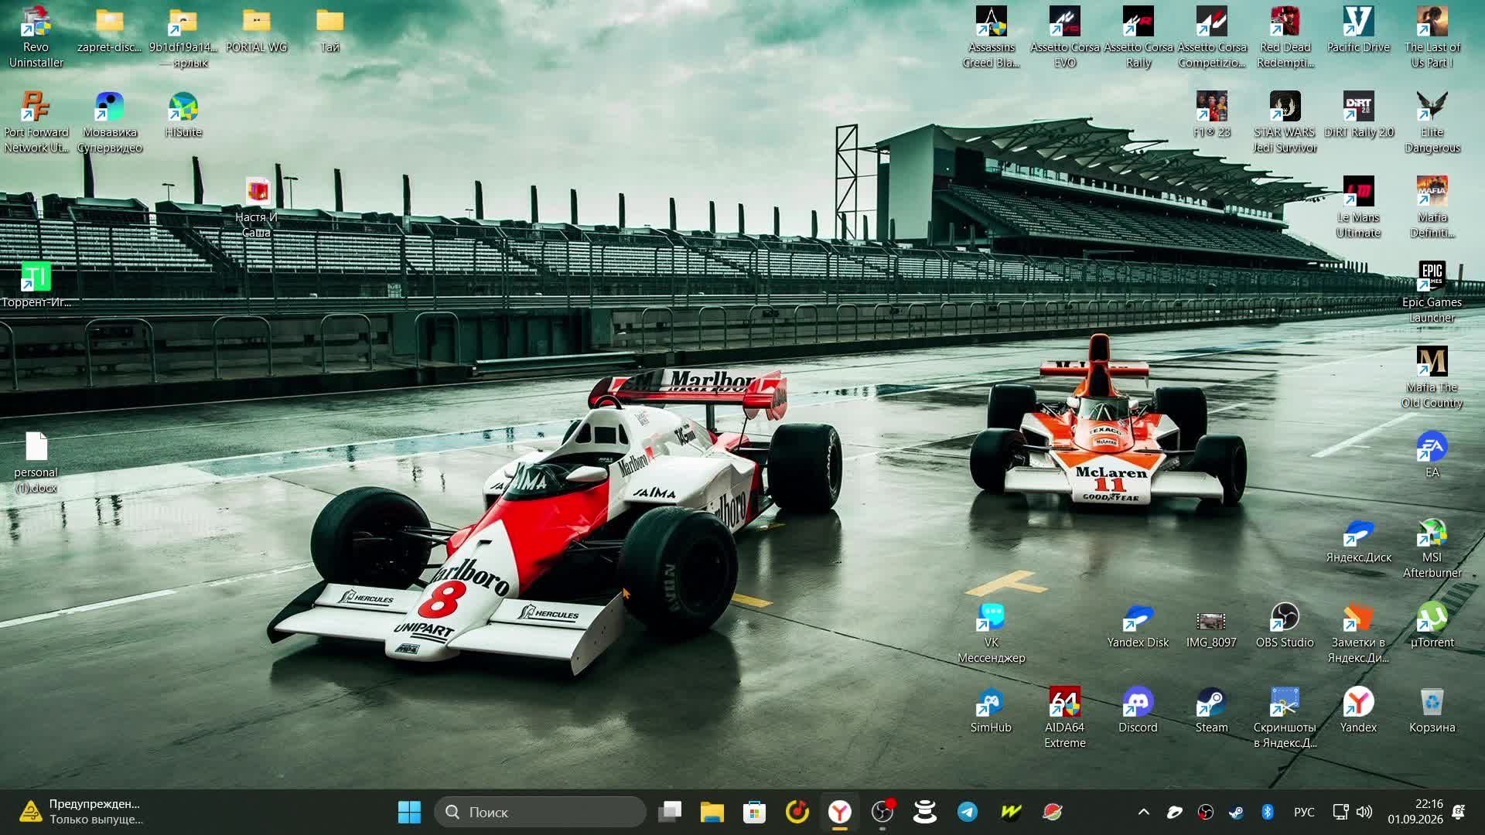The width and height of the screenshot is (1485, 835).
Task: Open the 9b1df19a14... ярлык shortcut
Action: point(183,37)
